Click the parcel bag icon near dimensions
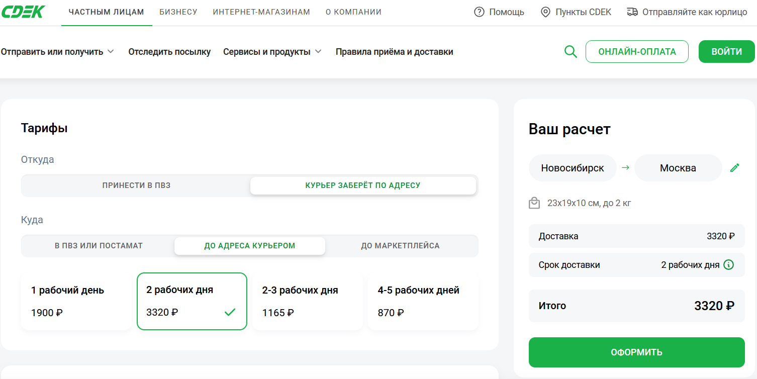Viewport: 757px width, 379px height. [x=534, y=203]
